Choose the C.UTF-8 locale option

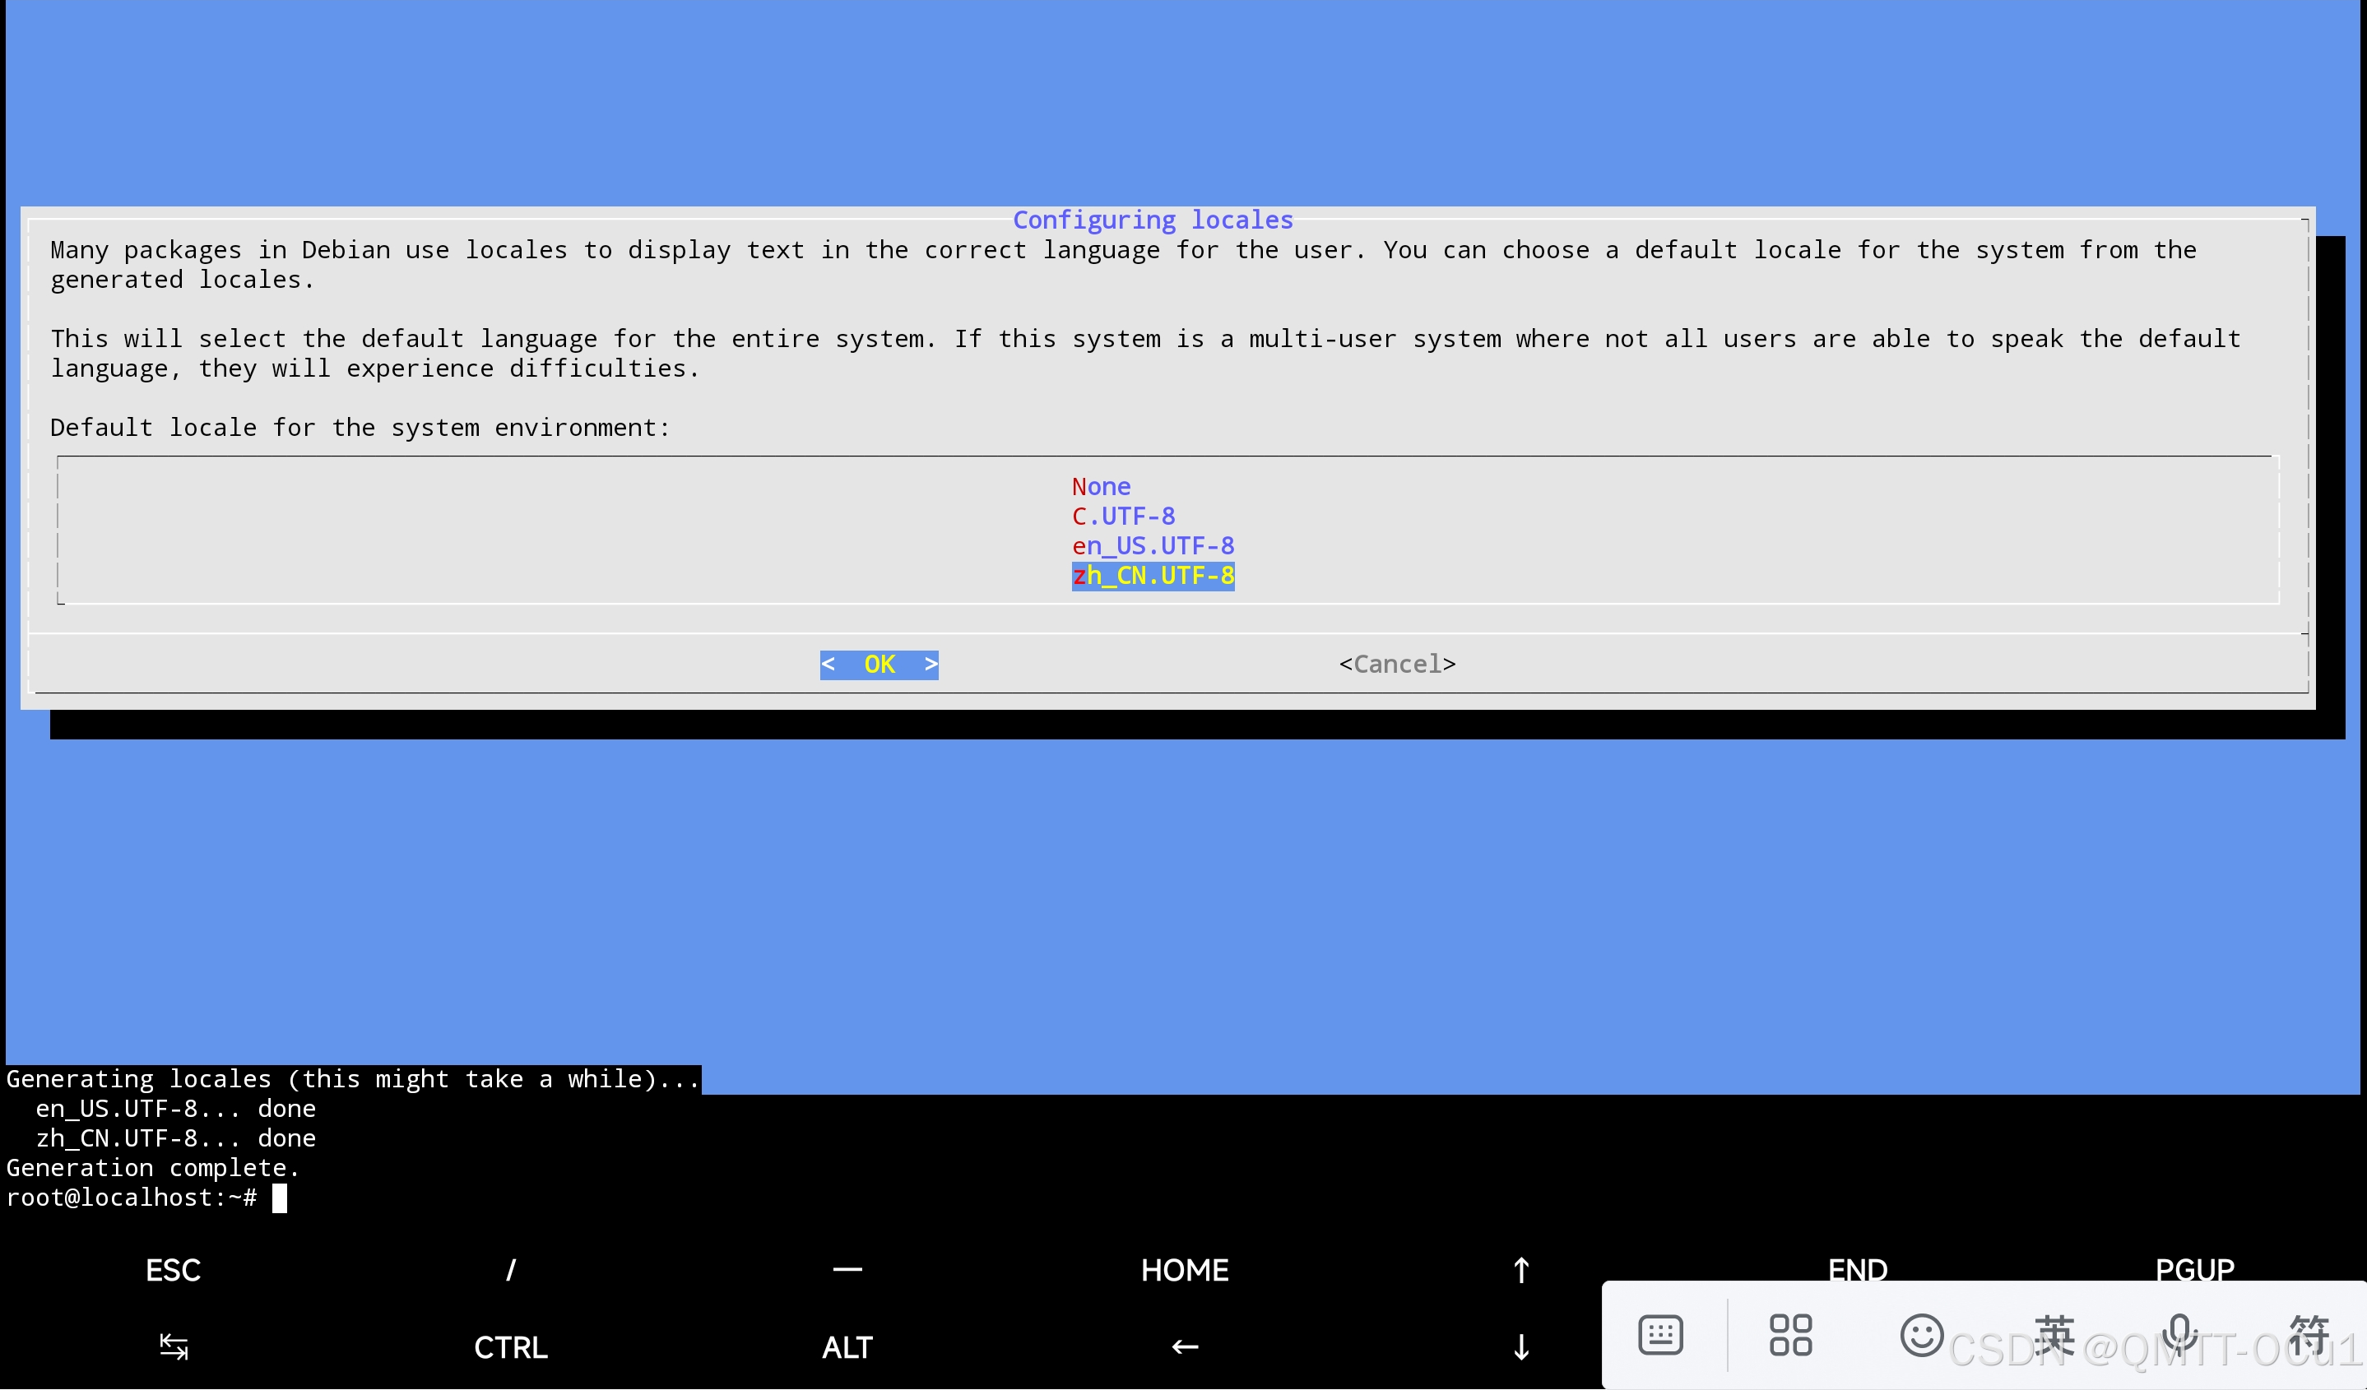coord(1123,517)
